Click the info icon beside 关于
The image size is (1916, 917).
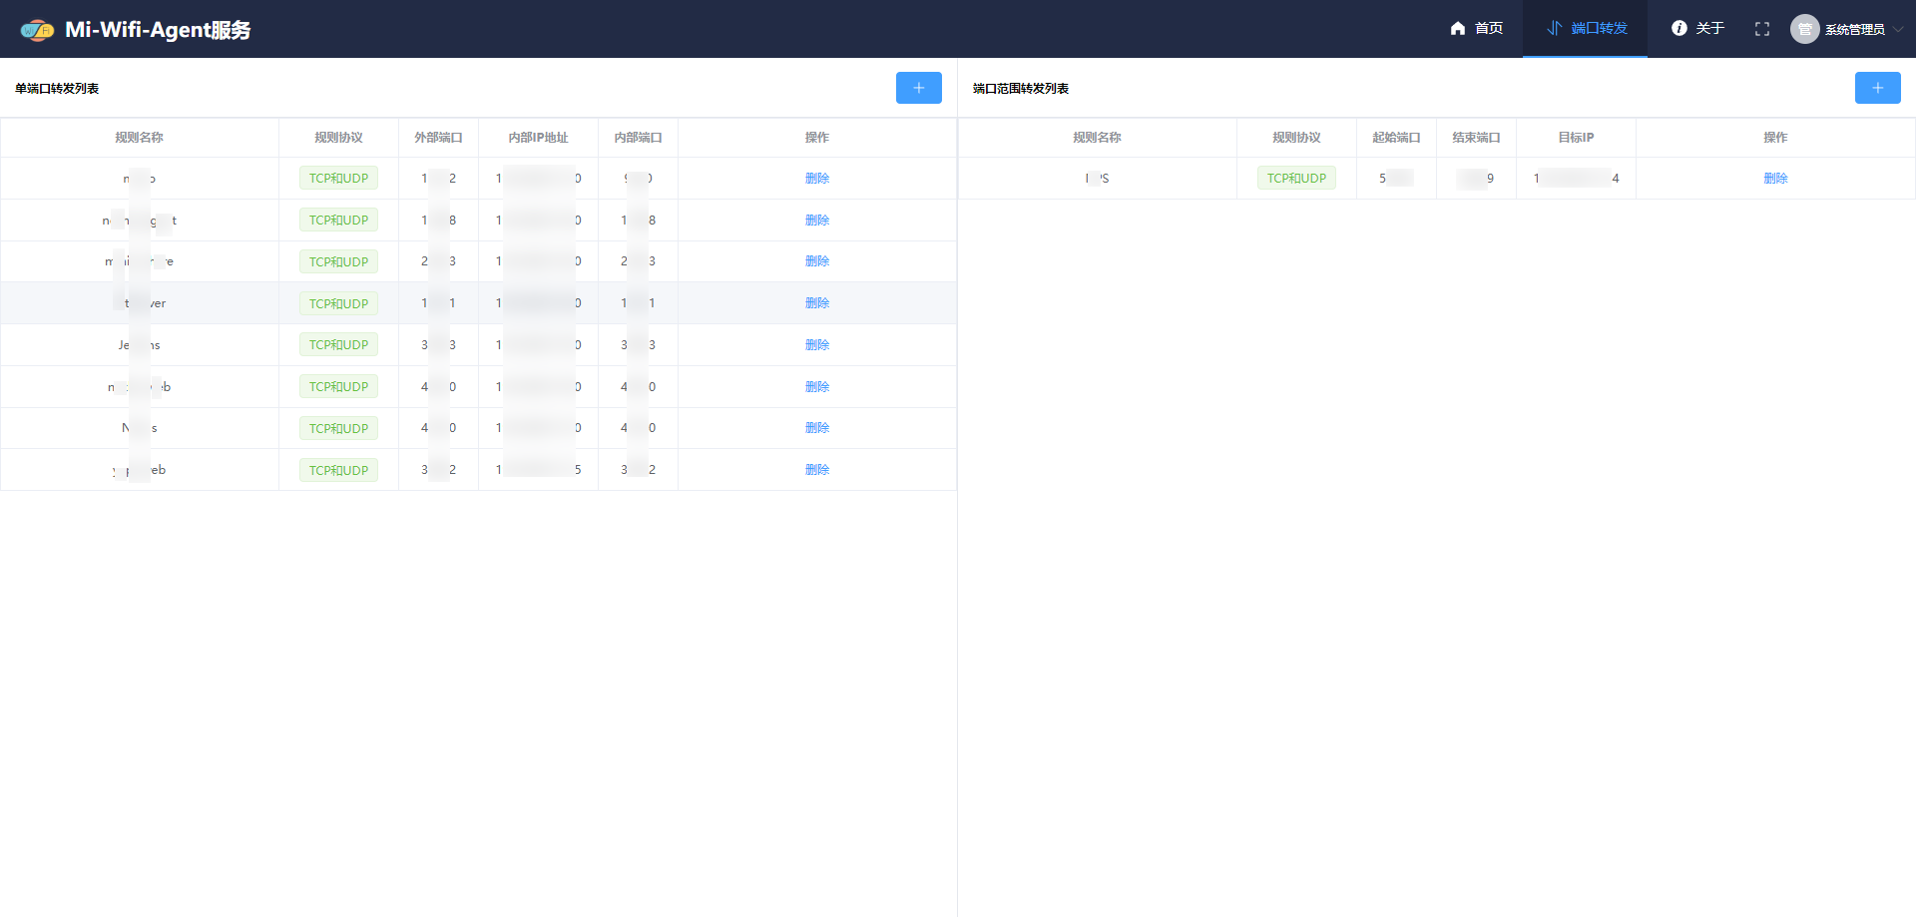[x=1679, y=29]
